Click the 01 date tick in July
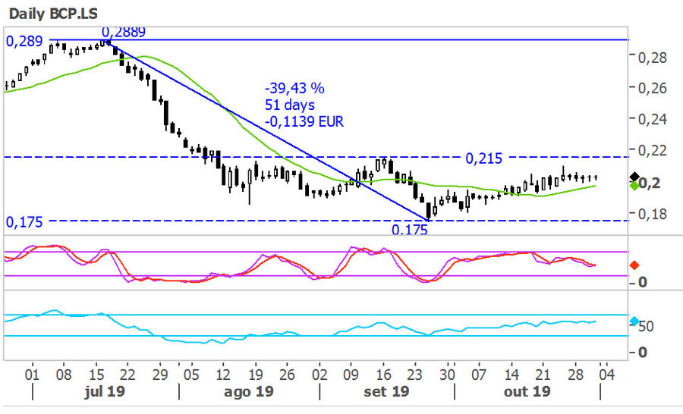This screenshot has width=683, height=414. pyautogui.click(x=32, y=375)
